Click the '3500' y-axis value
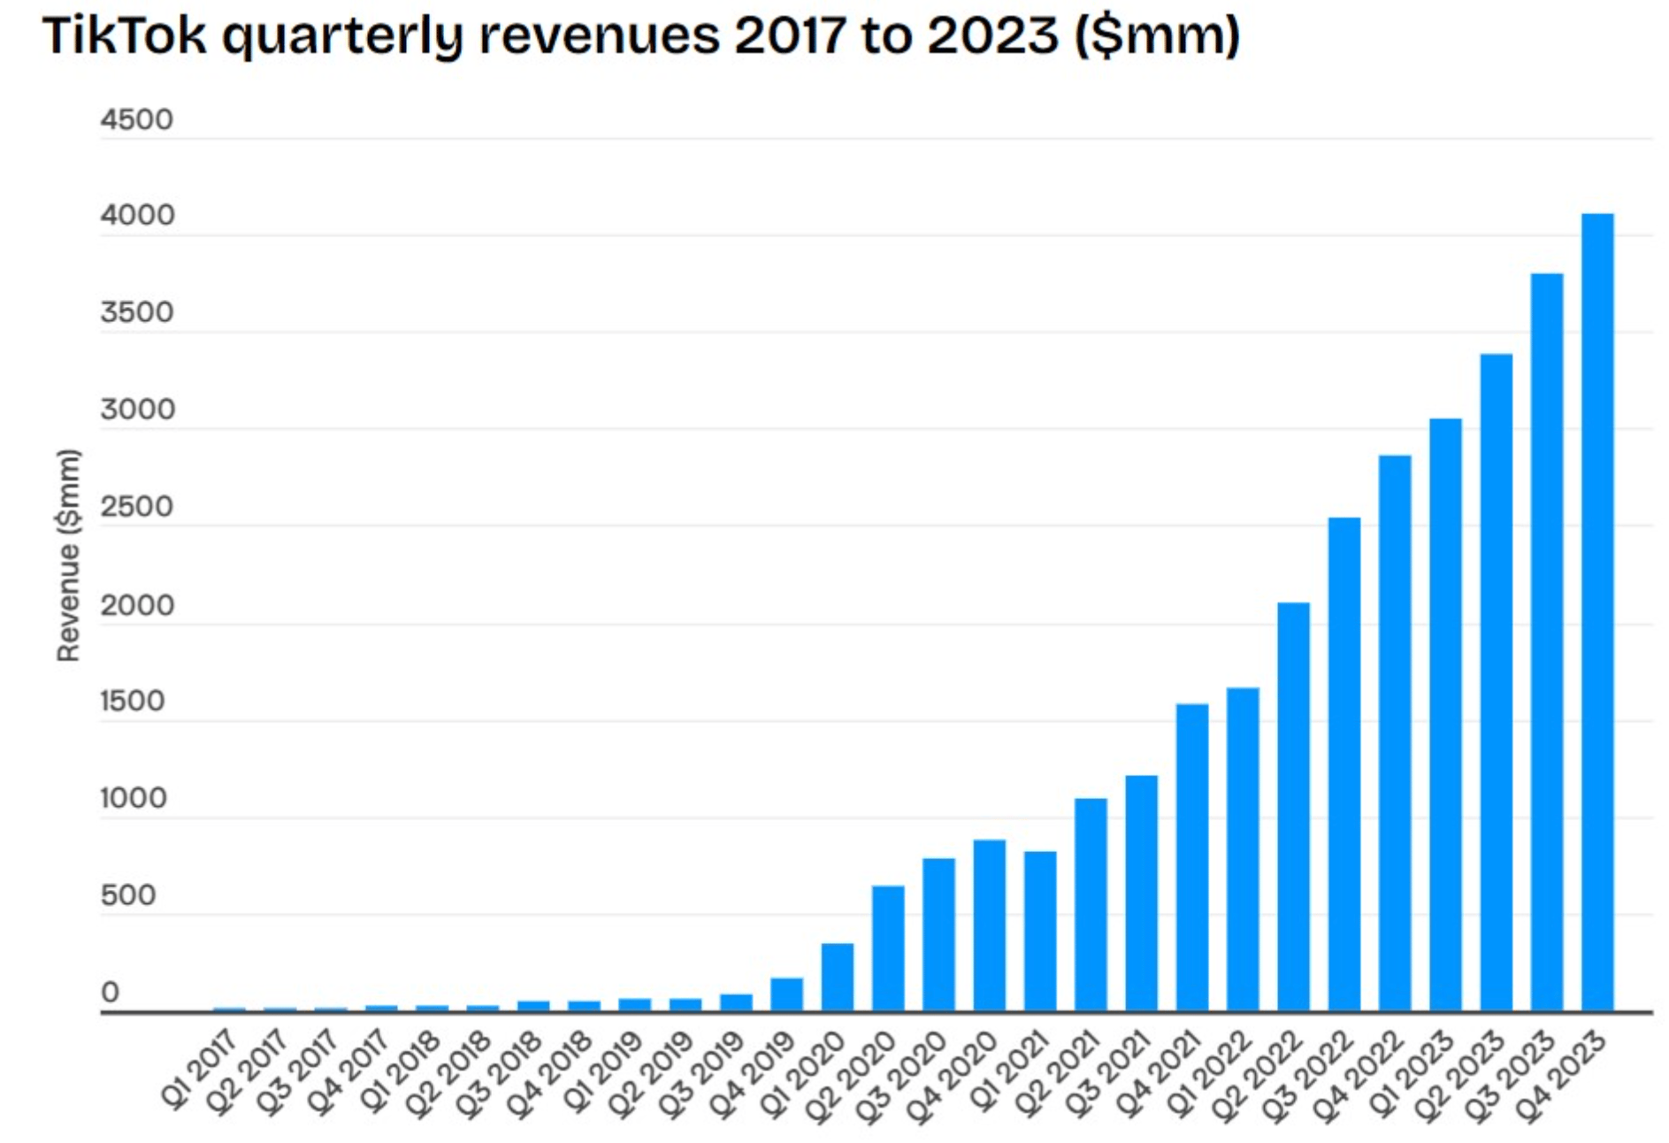This screenshot has width=1669, height=1143. tap(136, 312)
